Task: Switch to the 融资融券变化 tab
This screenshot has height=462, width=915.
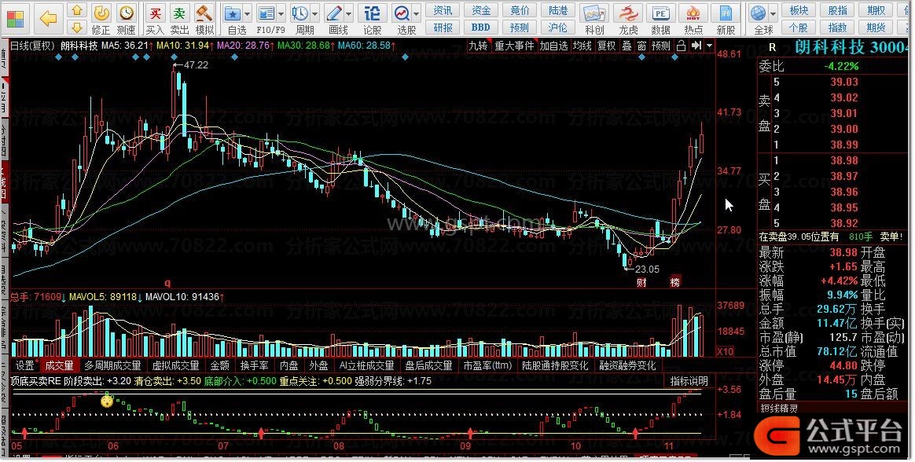Action: tap(627, 366)
